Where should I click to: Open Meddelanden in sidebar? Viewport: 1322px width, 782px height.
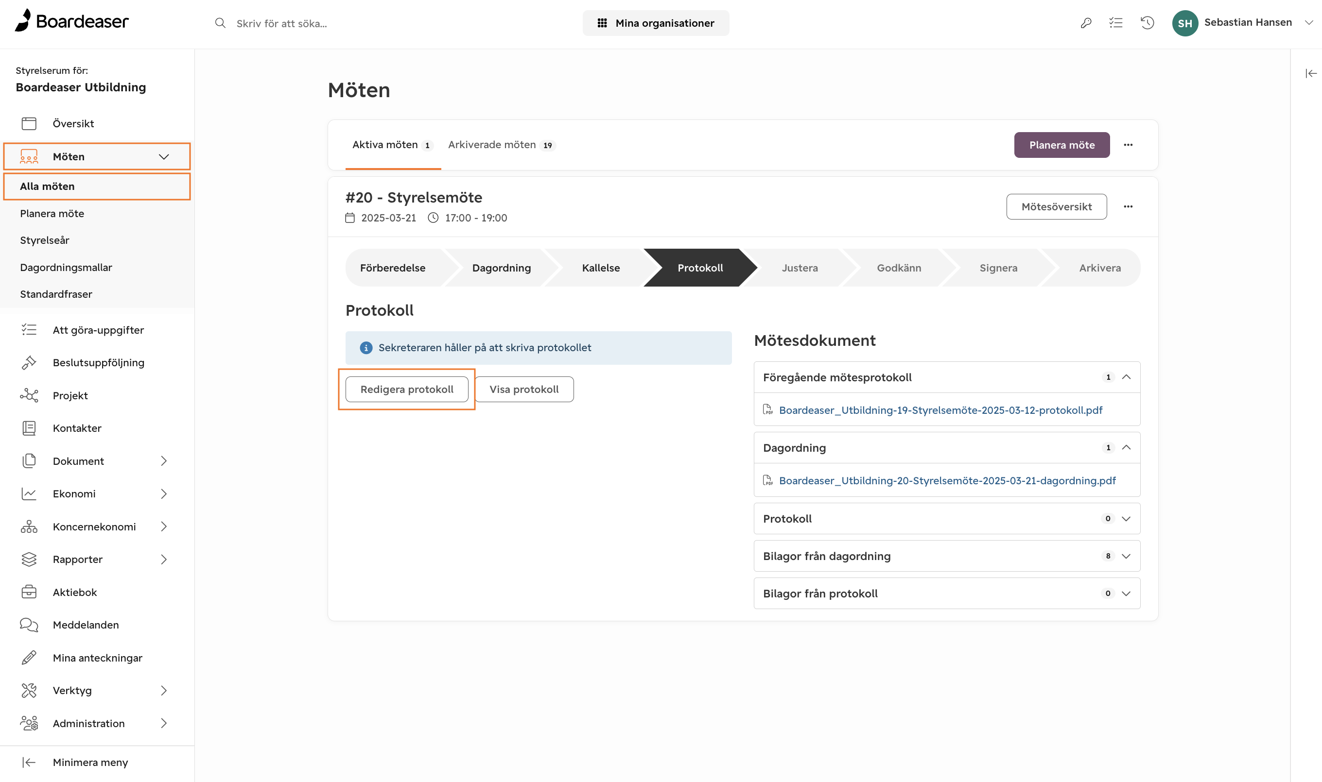pos(97,625)
